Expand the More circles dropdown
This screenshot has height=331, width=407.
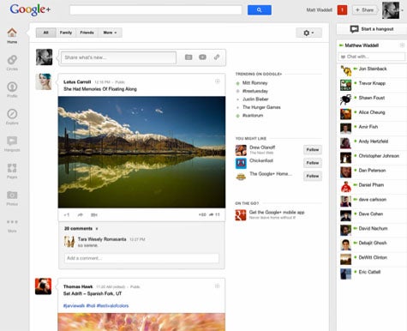point(110,33)
